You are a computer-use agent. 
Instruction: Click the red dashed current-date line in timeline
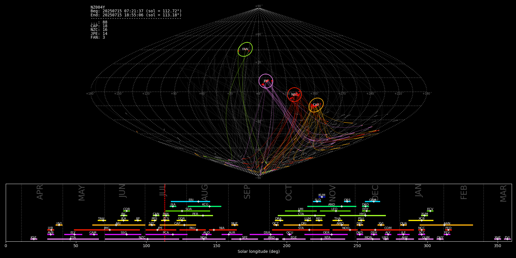[165, 212]
